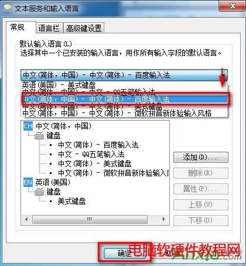Click the EN language badge icon
The width and height of the screenshot is (246, 266).
coord(28,182)
